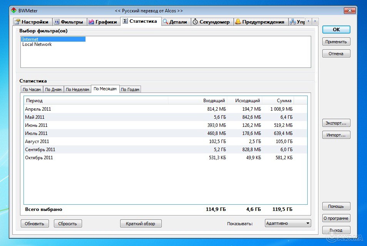Click the Предупреждения bell icon
Viewport: 367px width, 246px height.
tap(238, 22)
